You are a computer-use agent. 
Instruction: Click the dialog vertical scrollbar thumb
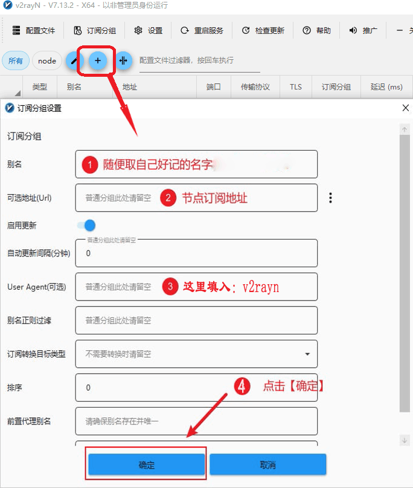(405, 273)
